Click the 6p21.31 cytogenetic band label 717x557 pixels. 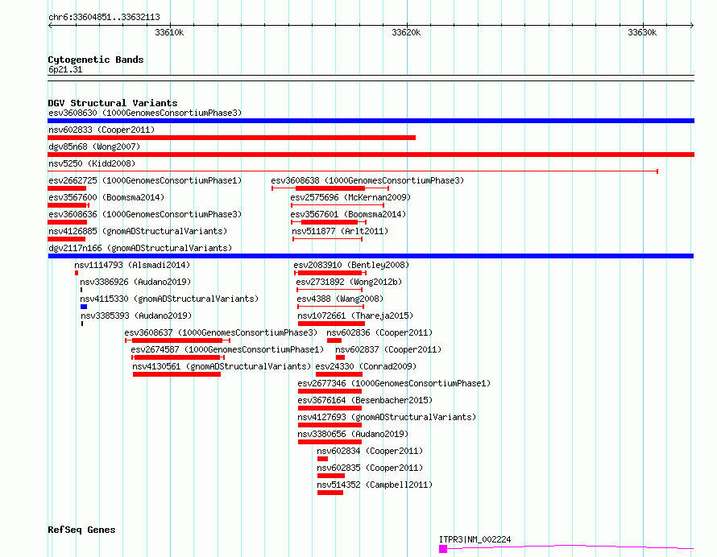[x=65, y=69]
